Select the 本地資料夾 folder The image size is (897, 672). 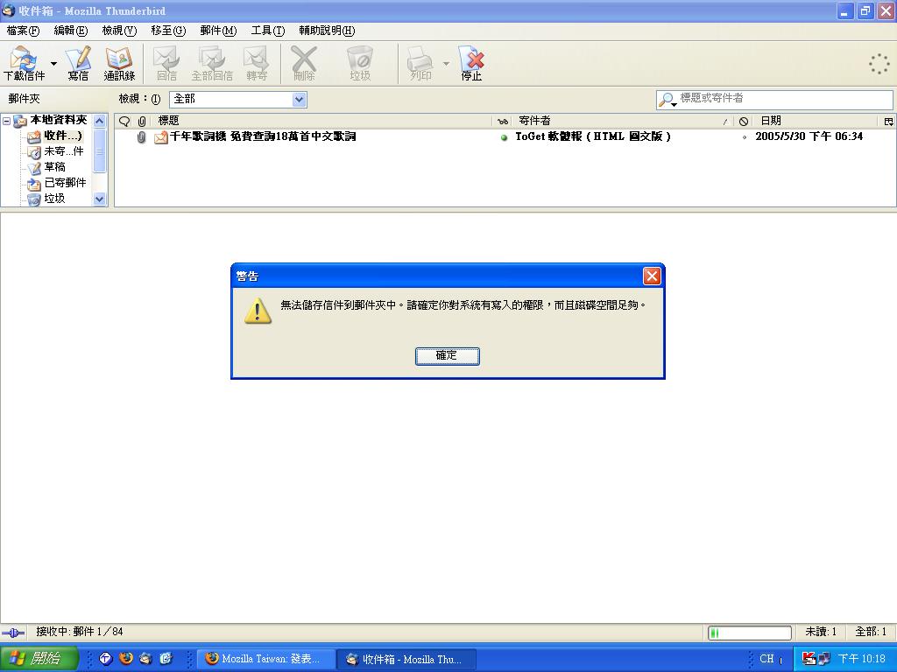[x=59, y=120]
